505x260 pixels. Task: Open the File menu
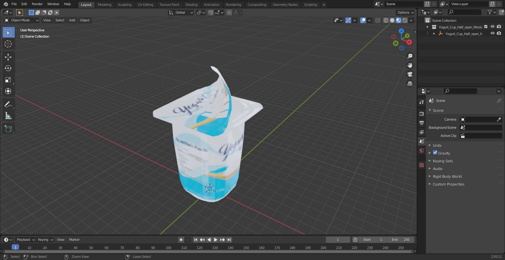pyautogui.click(x=14, y=4)
